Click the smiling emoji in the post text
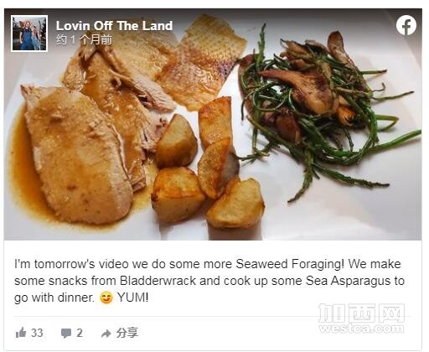 [x=106, y=298]
